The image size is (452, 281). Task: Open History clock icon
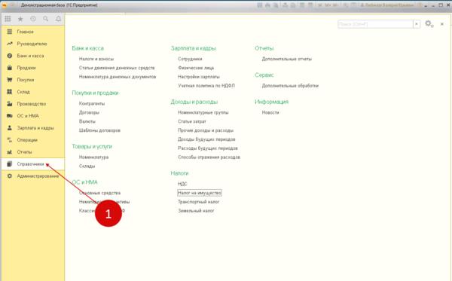pyautogui.click(x=33, y=19)
